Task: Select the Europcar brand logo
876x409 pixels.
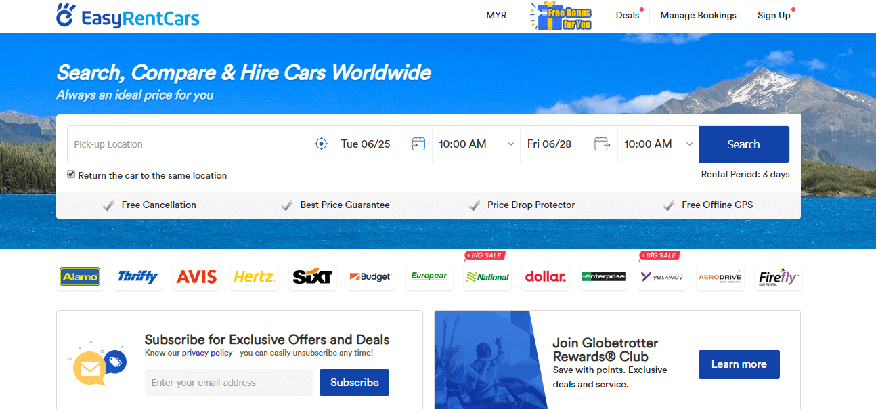Action: point(429,276)
